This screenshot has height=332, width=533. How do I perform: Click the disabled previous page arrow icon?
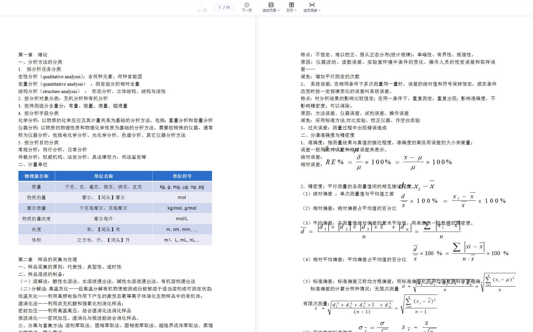[202, 5]
